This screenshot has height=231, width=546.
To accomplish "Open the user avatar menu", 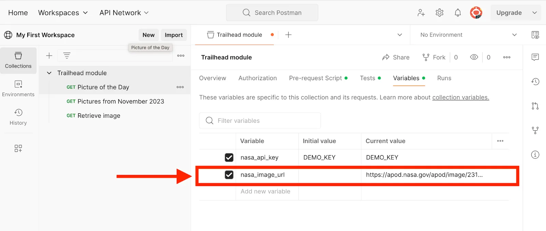I will pos(476,13).
